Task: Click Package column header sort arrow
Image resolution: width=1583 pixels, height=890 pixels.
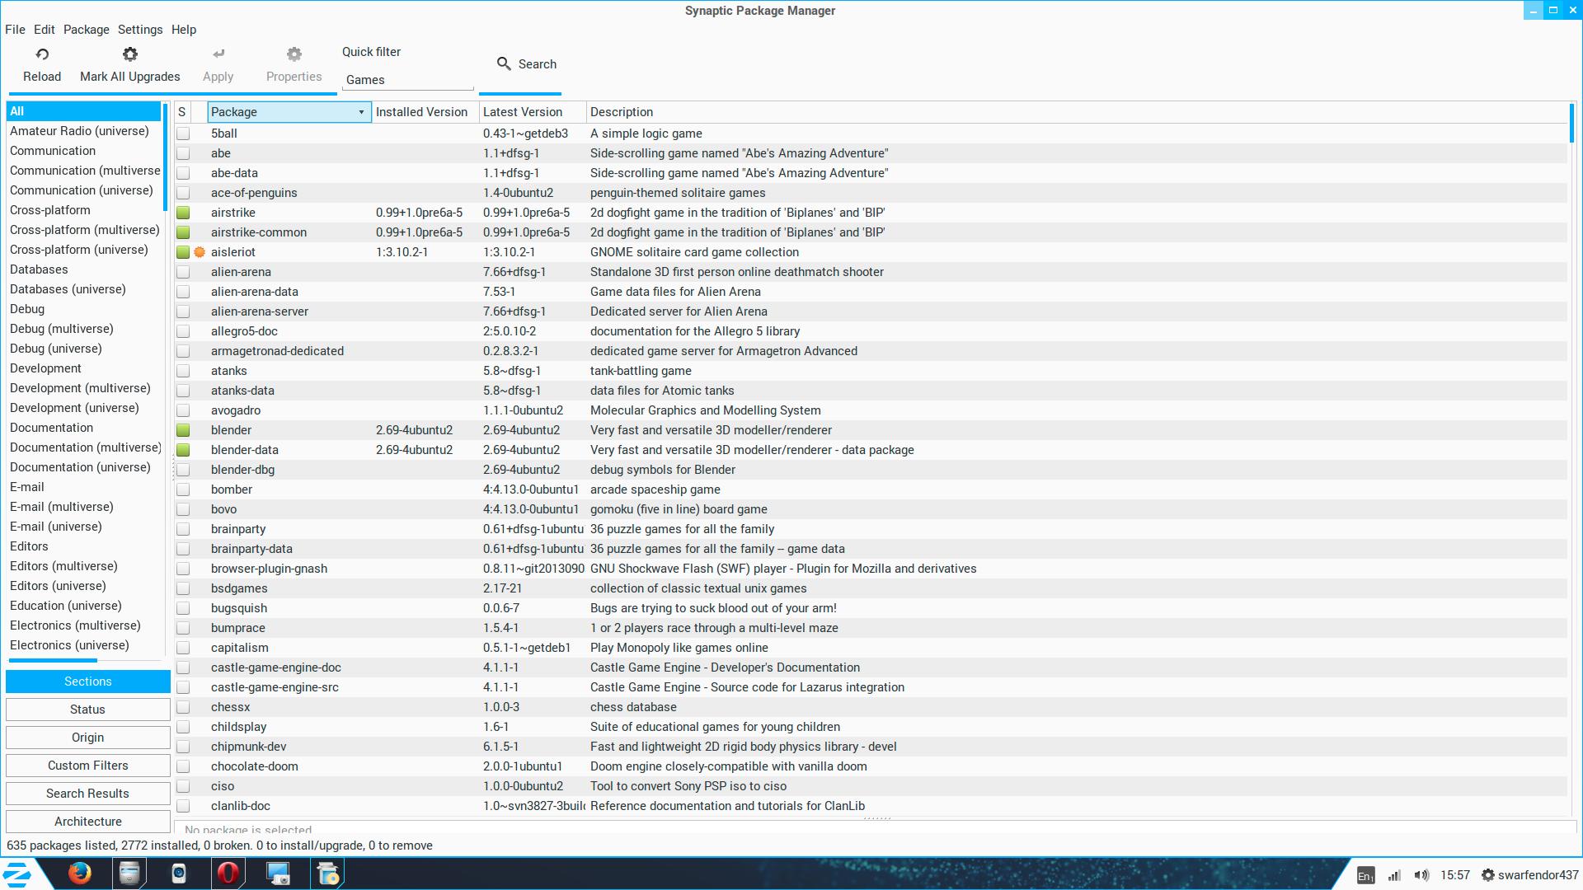Action: click(361, 112)
